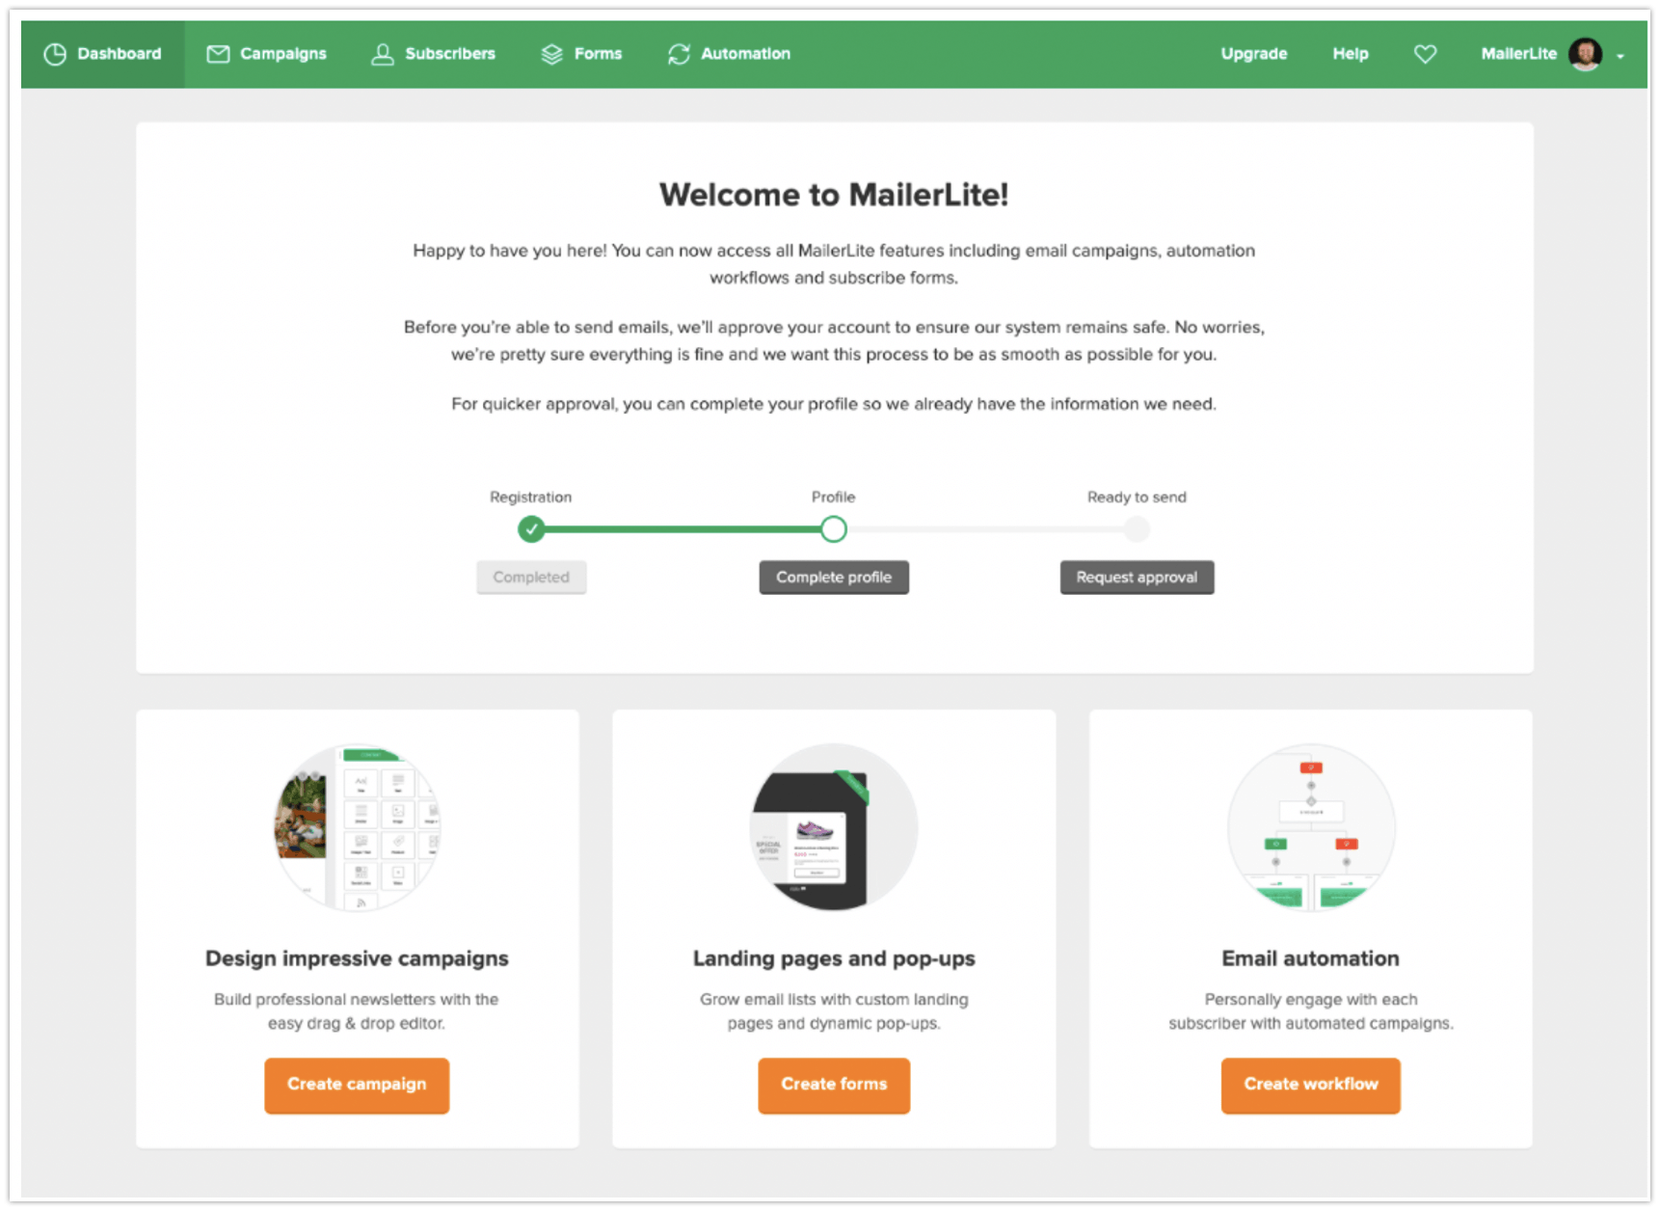Click the Upgrade link
Viewport: 1660px width, 1211px height.
point(1253,54)
